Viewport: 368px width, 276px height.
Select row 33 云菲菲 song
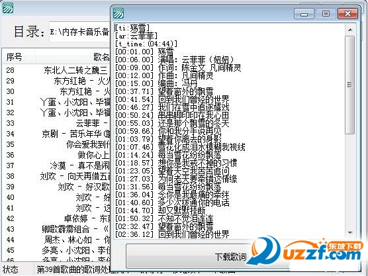(x=56, y=123)
